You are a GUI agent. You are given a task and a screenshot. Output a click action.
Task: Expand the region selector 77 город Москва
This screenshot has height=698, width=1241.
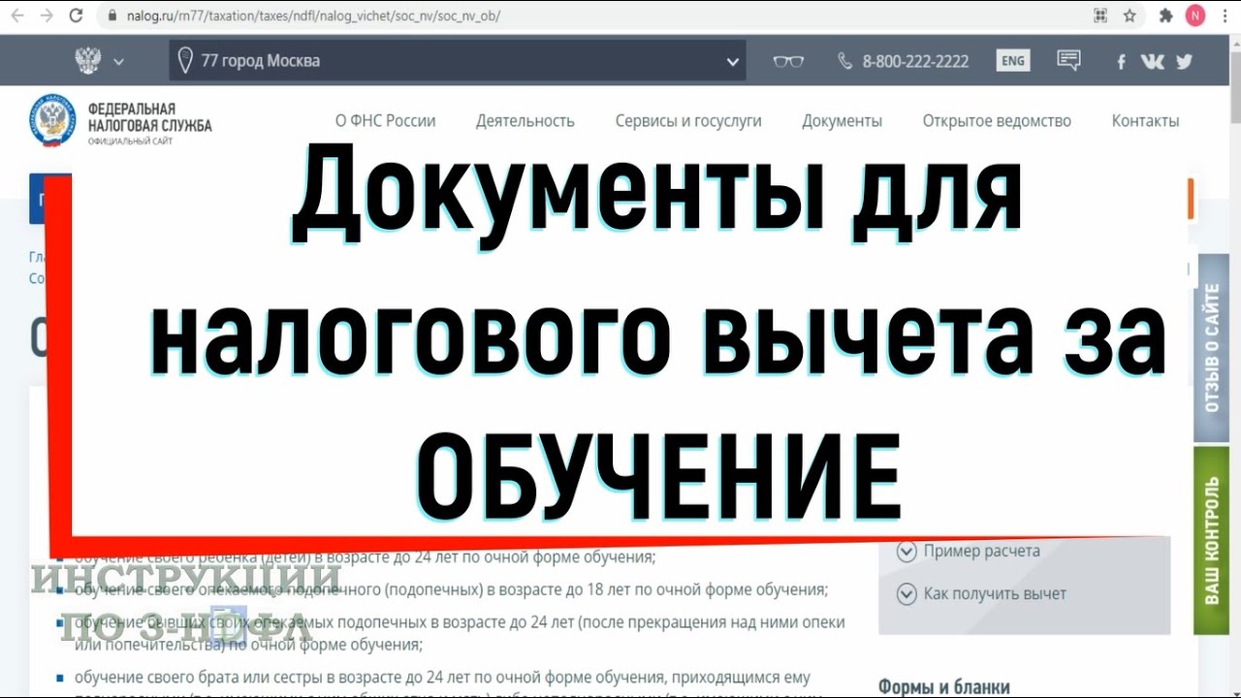pyautogui.click(x=458, y=61)
